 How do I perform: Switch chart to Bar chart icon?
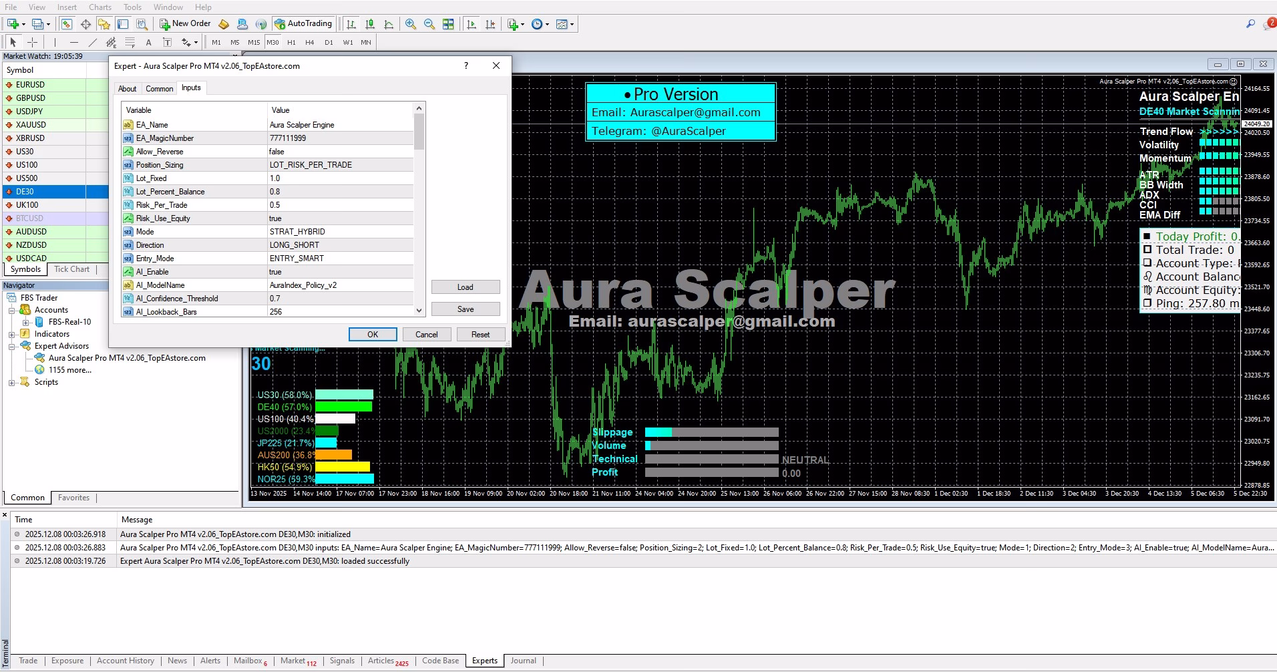(x=351, y=24)
